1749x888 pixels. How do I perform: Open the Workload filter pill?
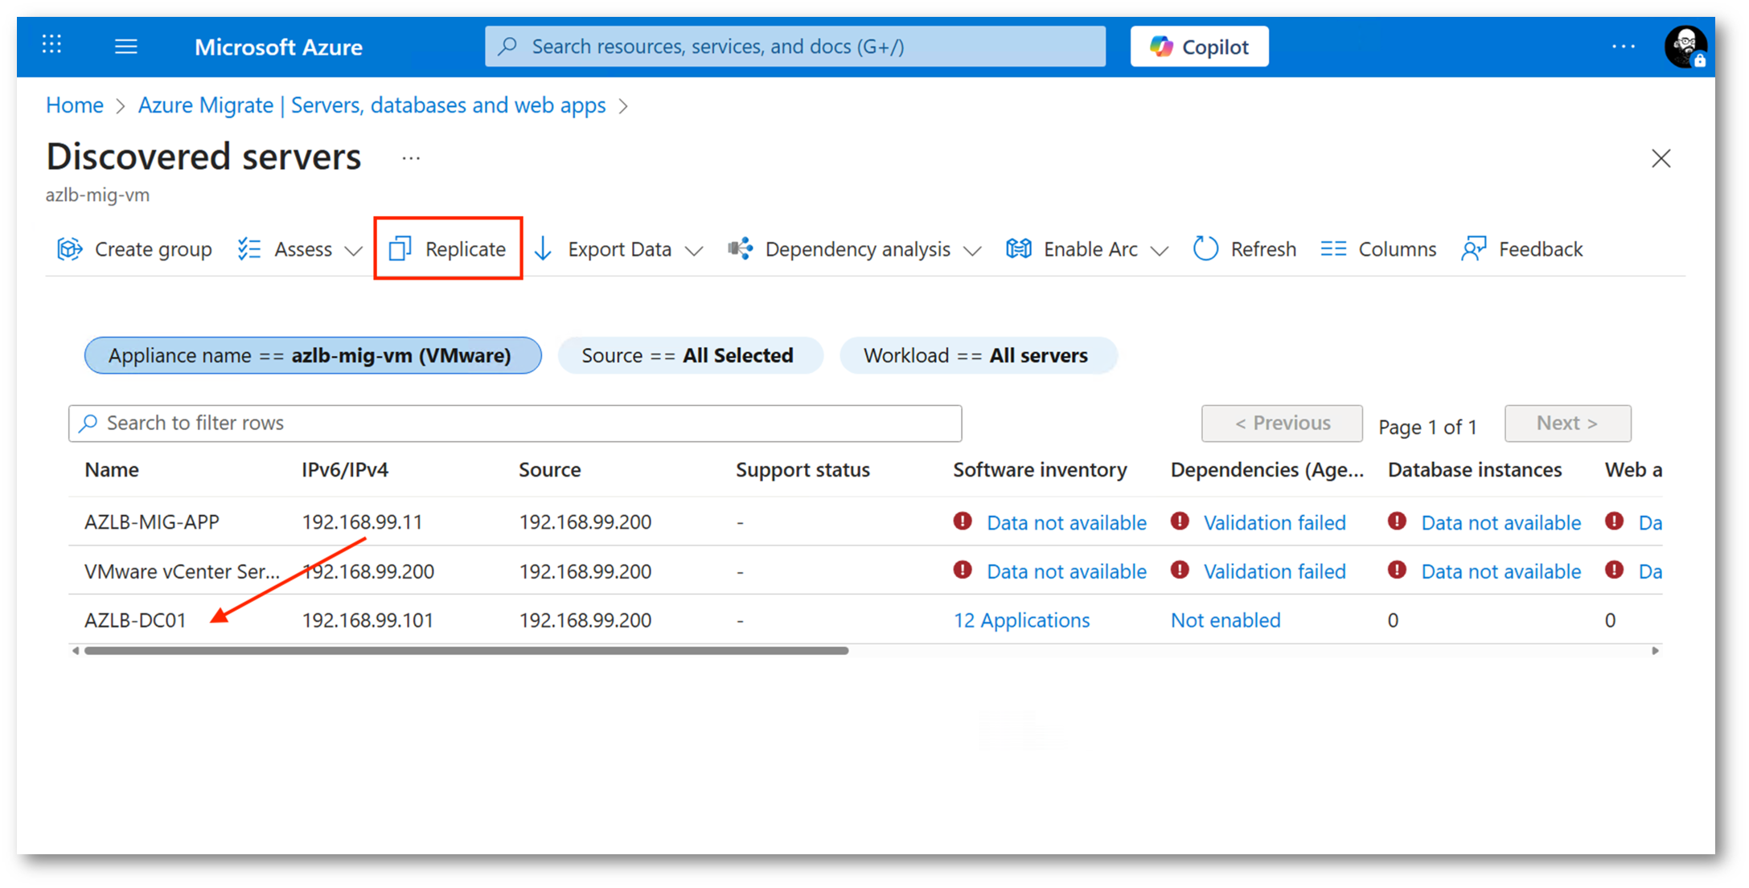(x=977, y=355)
